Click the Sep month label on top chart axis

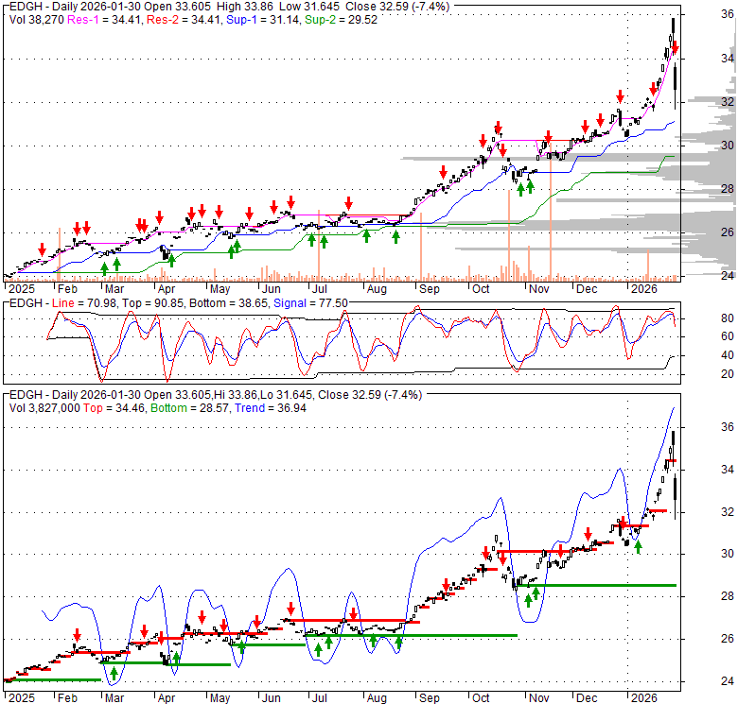[x=429, y=287]
